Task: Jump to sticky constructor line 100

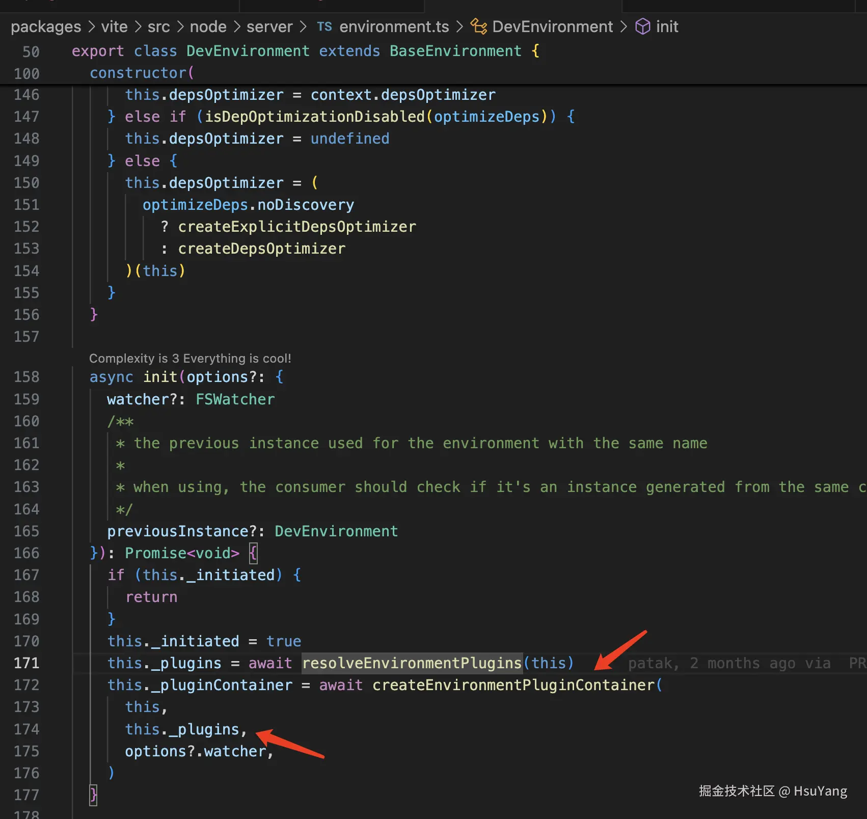Action: click(142, 73)
